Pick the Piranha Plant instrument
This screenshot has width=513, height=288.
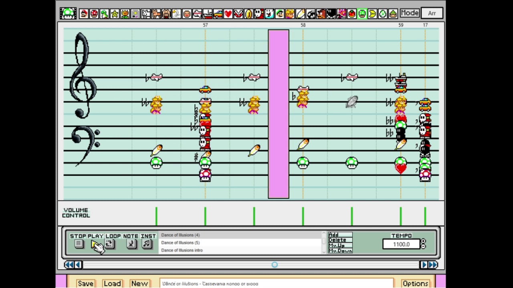coord(238,14)
